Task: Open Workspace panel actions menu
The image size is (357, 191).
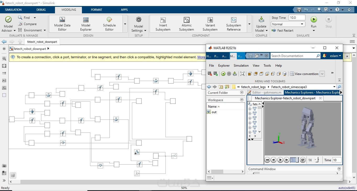Action: pyautogui.click(x=242, y=100)
